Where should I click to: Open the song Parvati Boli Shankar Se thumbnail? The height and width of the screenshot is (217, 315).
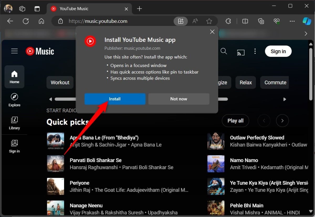coord(55,164)
